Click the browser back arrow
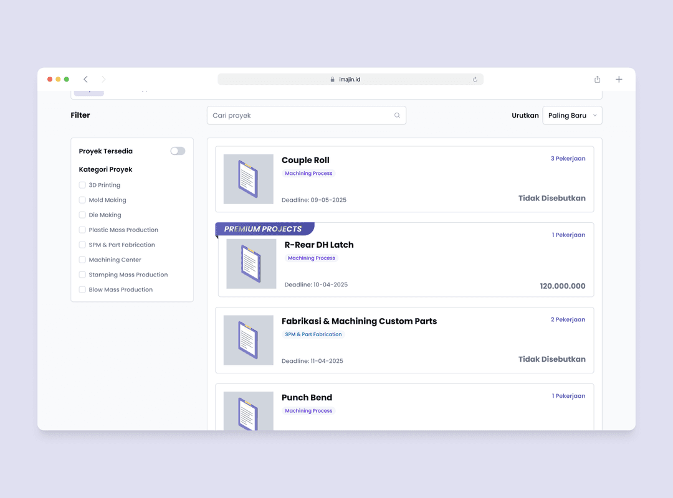The width and height of the screenshot is (673, 498). tap(85, 79)
